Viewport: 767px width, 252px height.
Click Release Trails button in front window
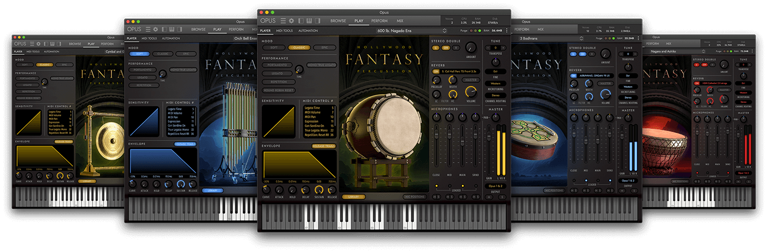324,146
